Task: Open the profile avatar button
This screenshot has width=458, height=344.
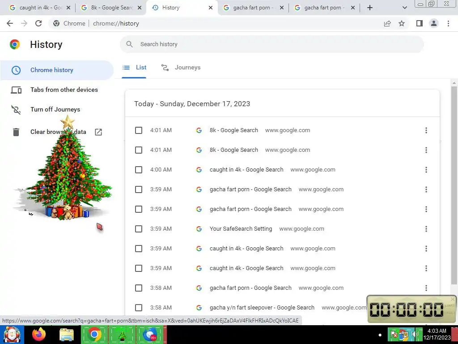Action: tap(434, 23)
